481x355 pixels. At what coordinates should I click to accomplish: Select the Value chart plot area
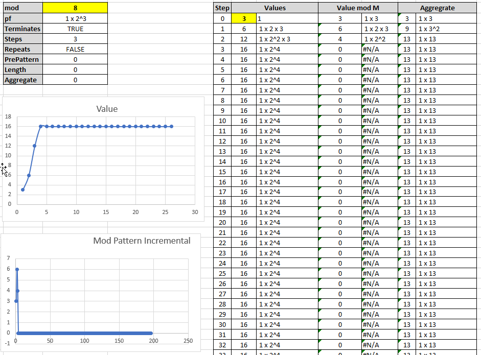click(106, 160)
